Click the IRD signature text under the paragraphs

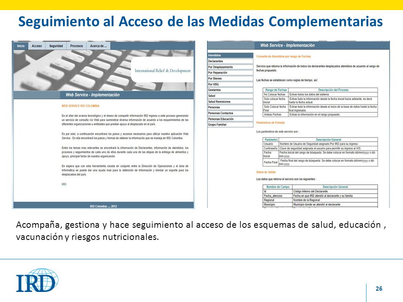point(64,184)
